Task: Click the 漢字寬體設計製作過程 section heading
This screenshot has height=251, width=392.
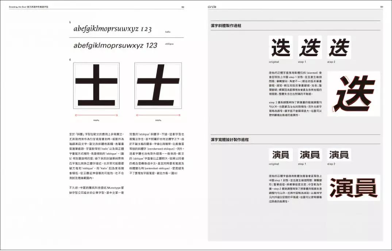Action: click(228, 140)
